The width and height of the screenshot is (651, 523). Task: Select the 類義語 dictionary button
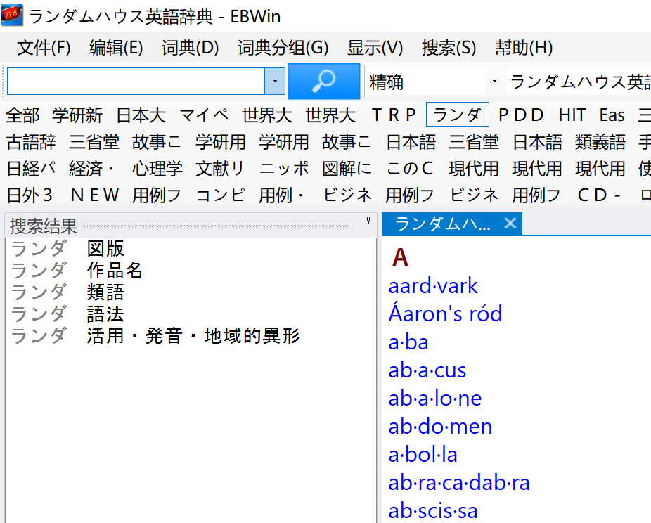pos(600,142)
